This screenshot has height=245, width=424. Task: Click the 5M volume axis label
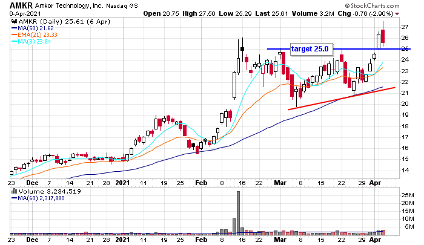click(x=409, y=227)
